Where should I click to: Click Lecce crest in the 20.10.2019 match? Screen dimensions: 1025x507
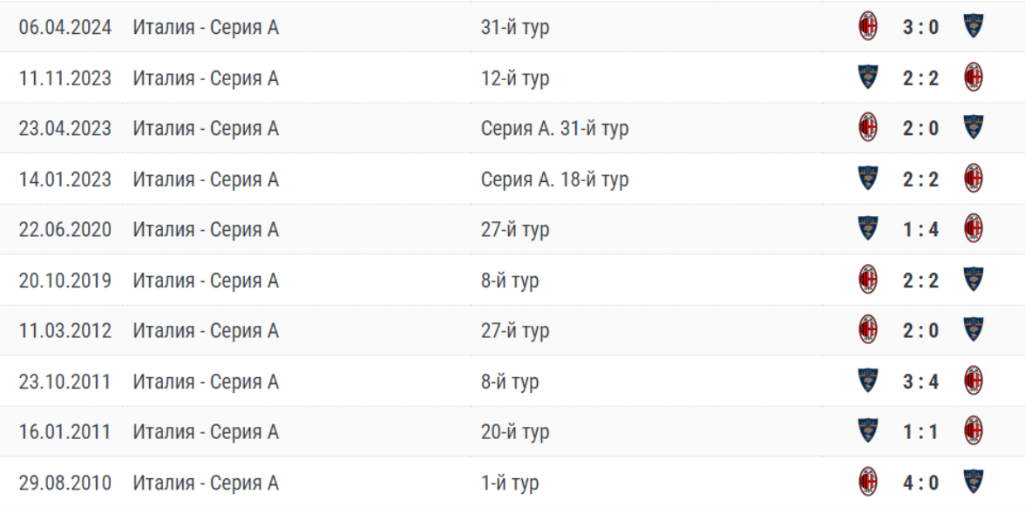coord(973,280)
